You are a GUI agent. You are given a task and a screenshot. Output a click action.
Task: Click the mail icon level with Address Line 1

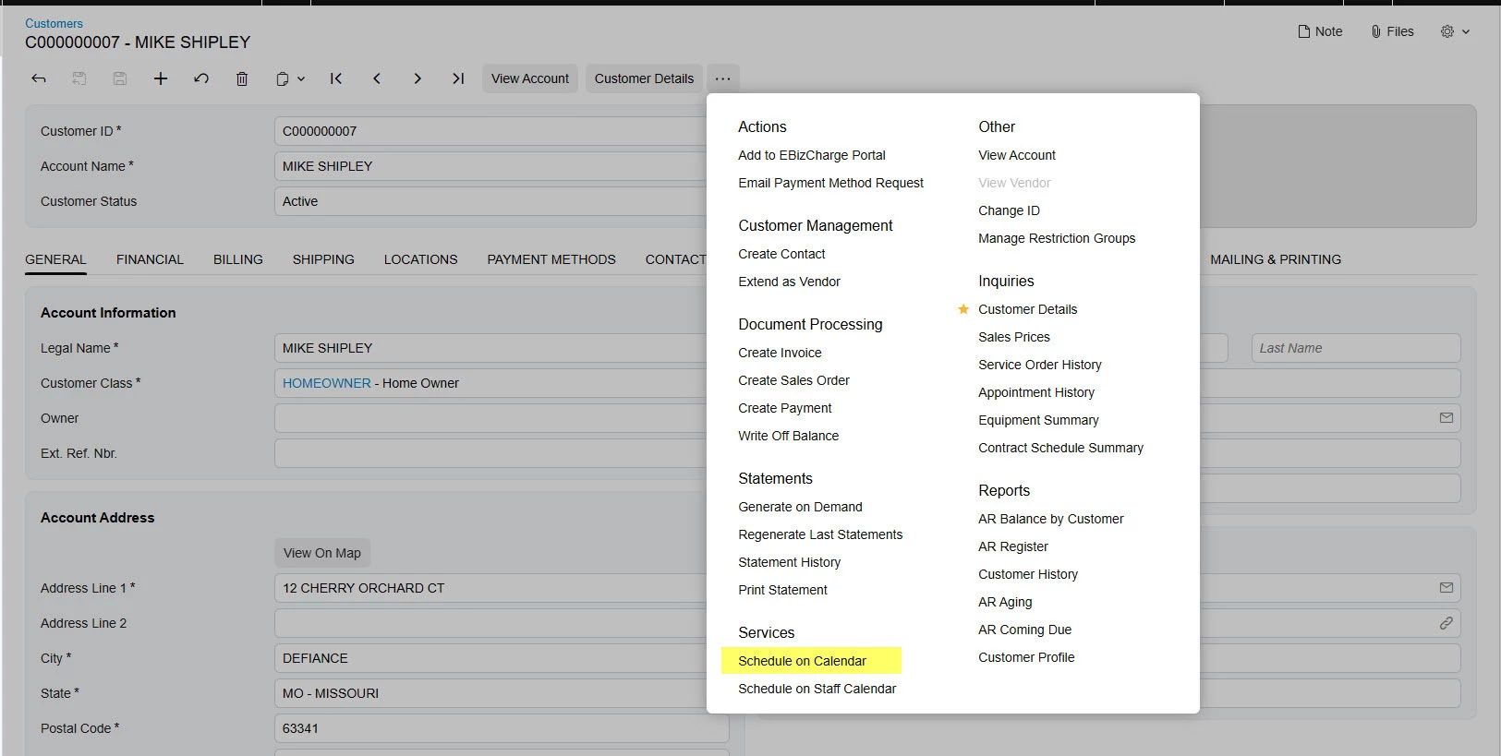[1447, 588]
